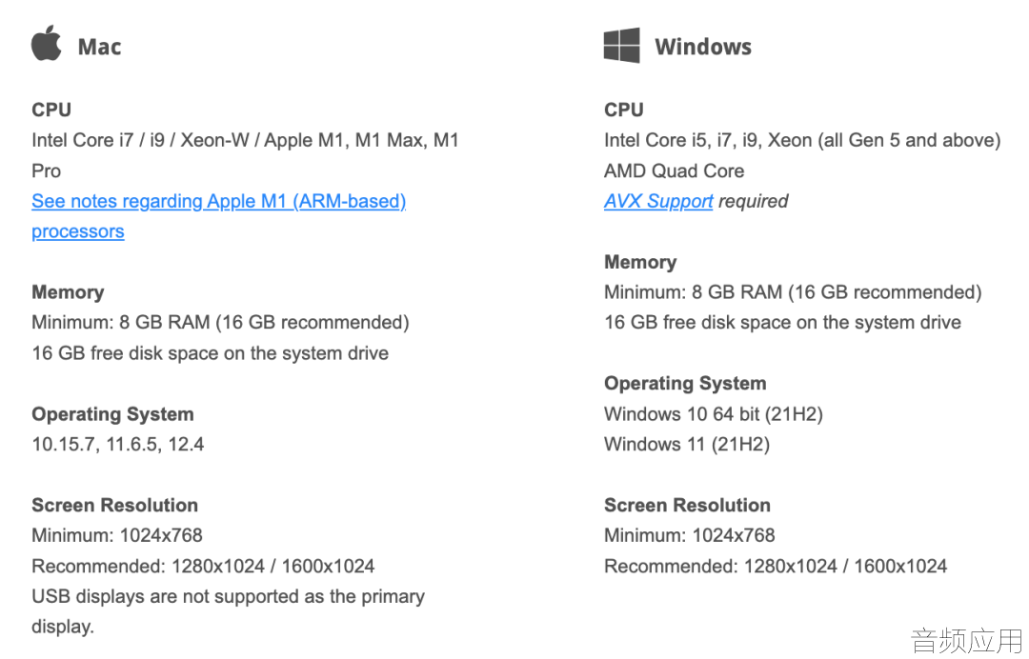This screenshot has height=659, width=1029.
Task: Click the macOS versions 10.15.7, 11.6.5, 12.4 text
Action: (x=118, y=445)
